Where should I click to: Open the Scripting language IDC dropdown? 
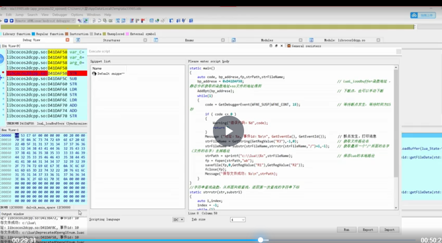(178, 219)
